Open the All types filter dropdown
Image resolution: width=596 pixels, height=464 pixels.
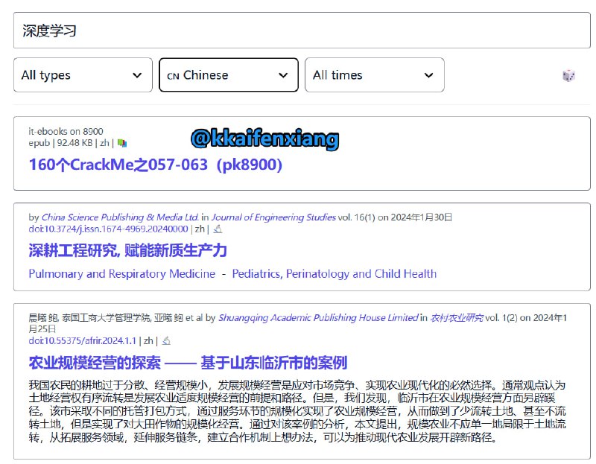pos(82,74)
